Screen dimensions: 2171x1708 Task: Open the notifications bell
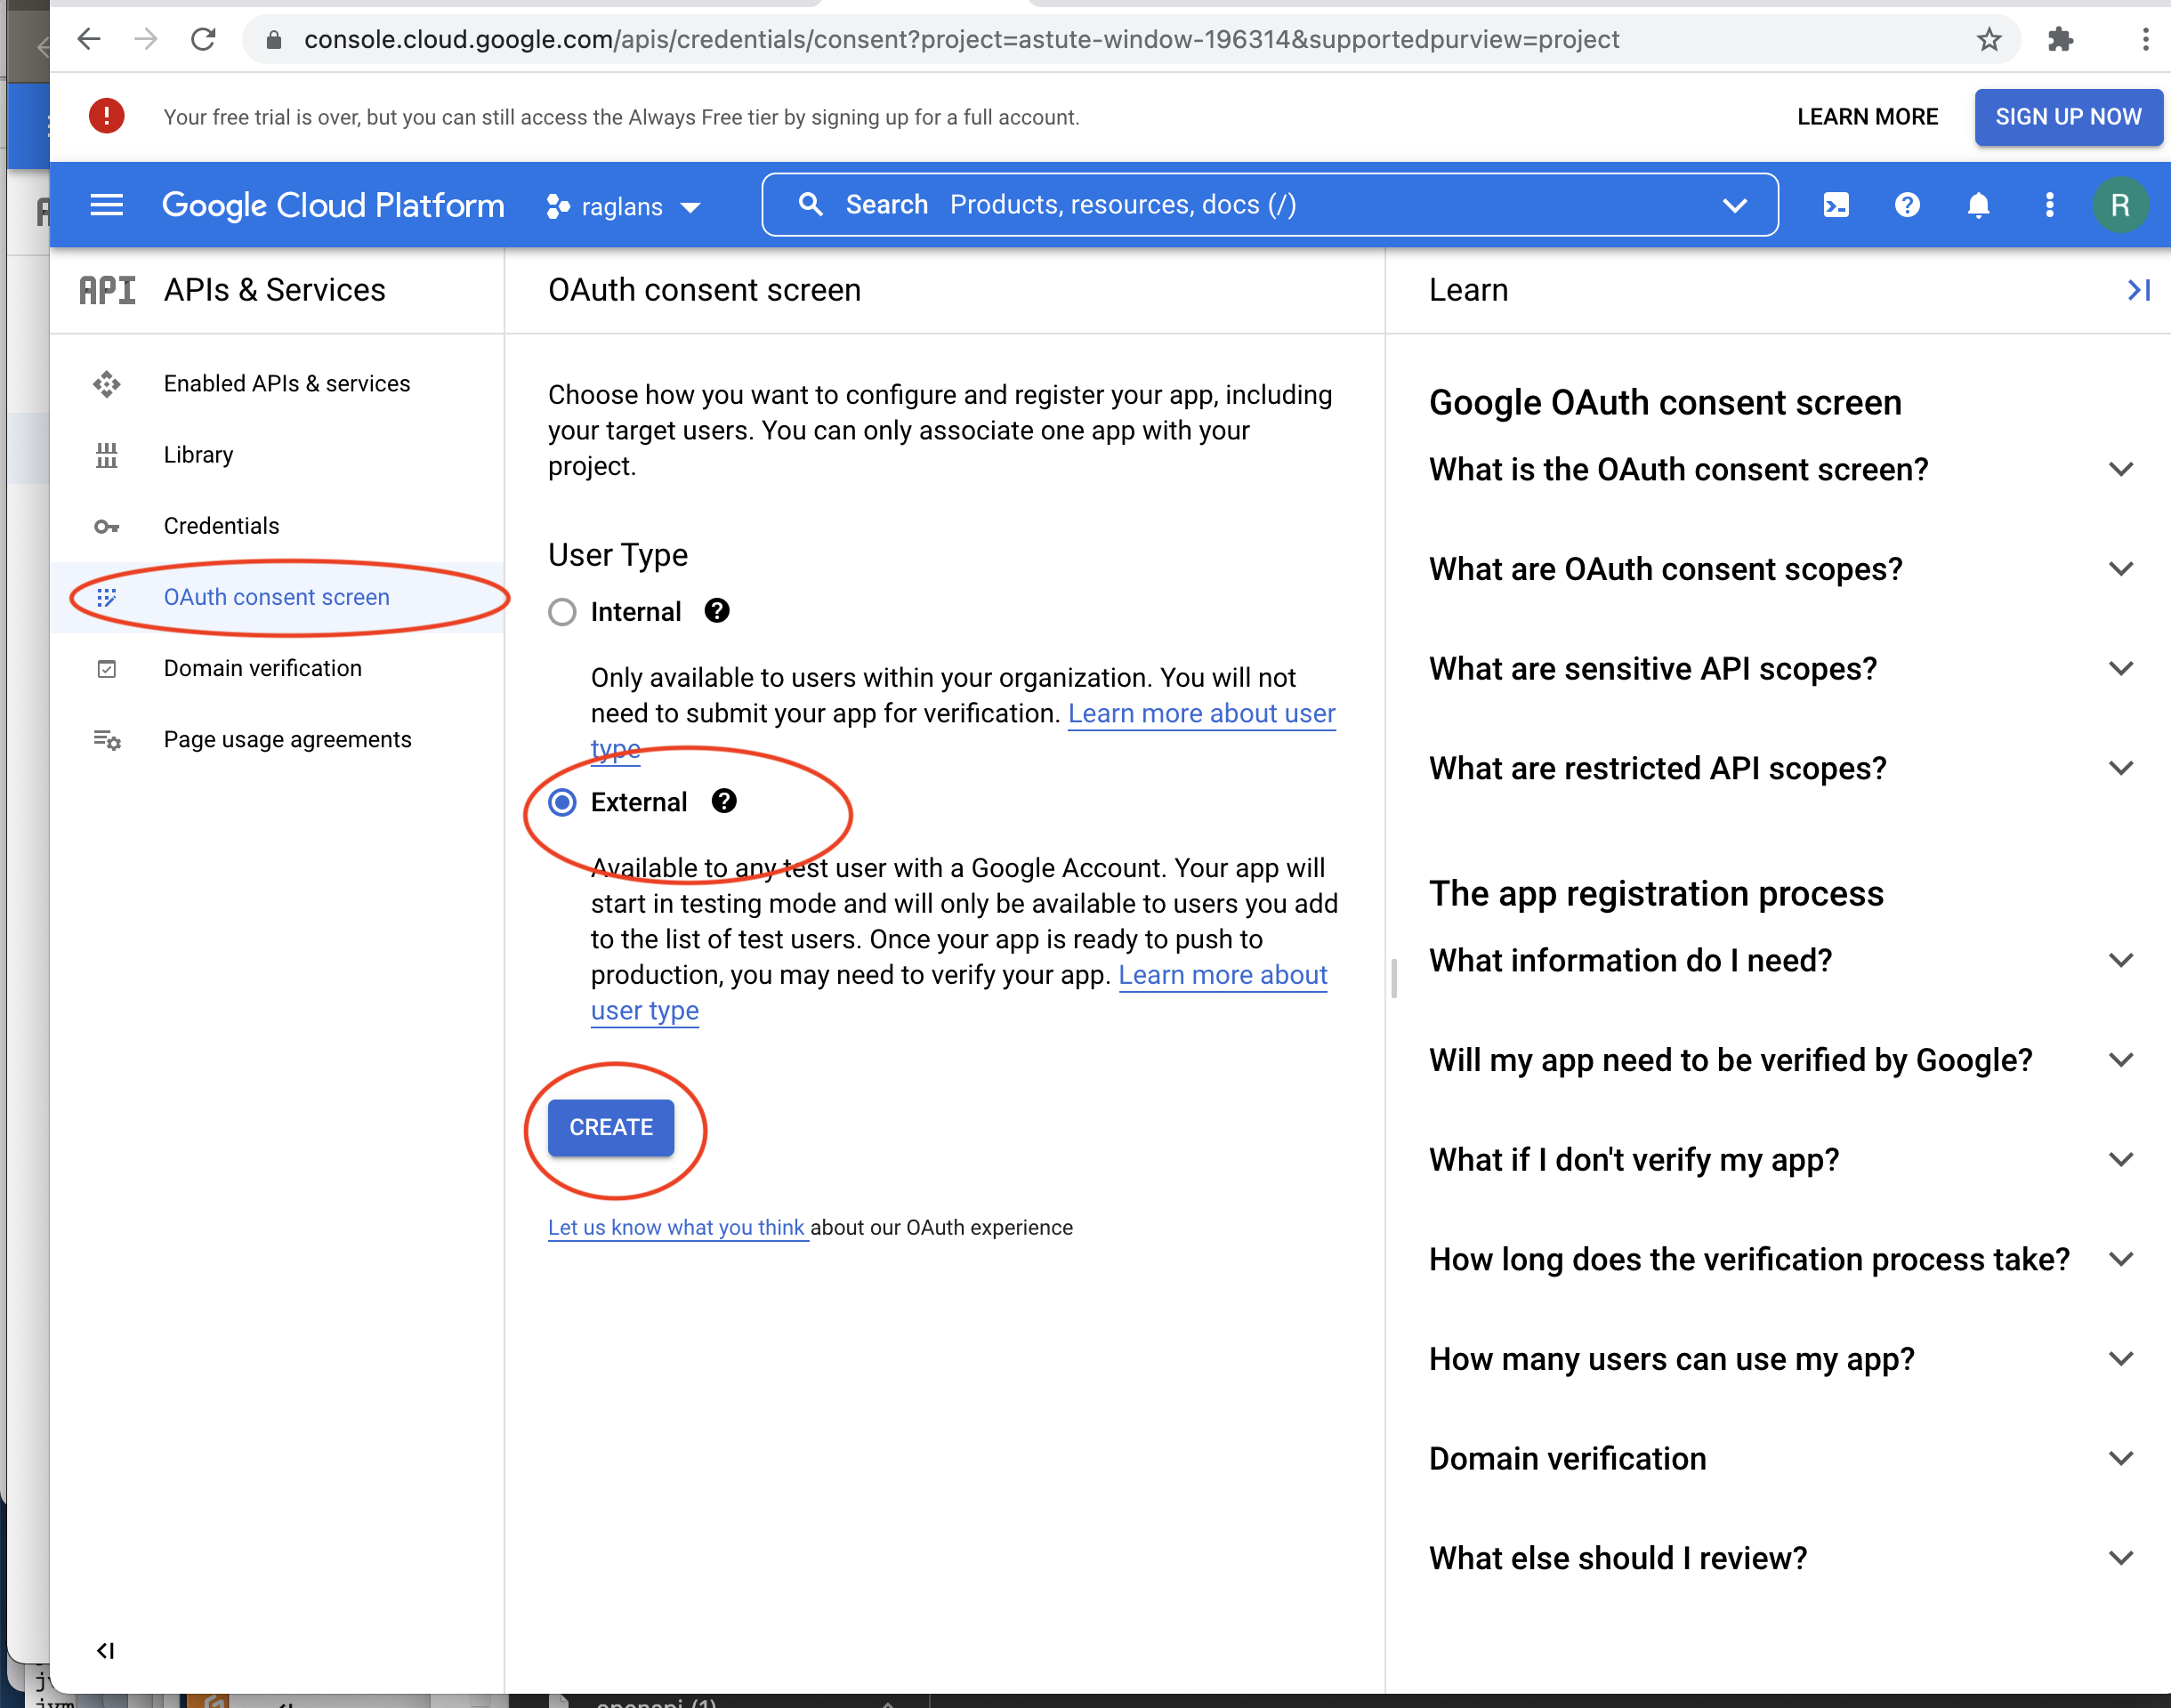coord(1978,205)
